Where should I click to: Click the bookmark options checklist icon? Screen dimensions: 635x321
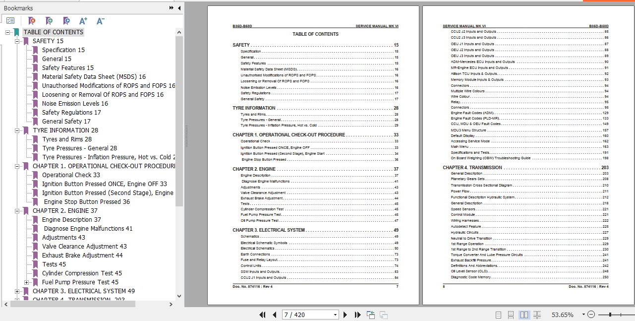click(x=10, y=21)
